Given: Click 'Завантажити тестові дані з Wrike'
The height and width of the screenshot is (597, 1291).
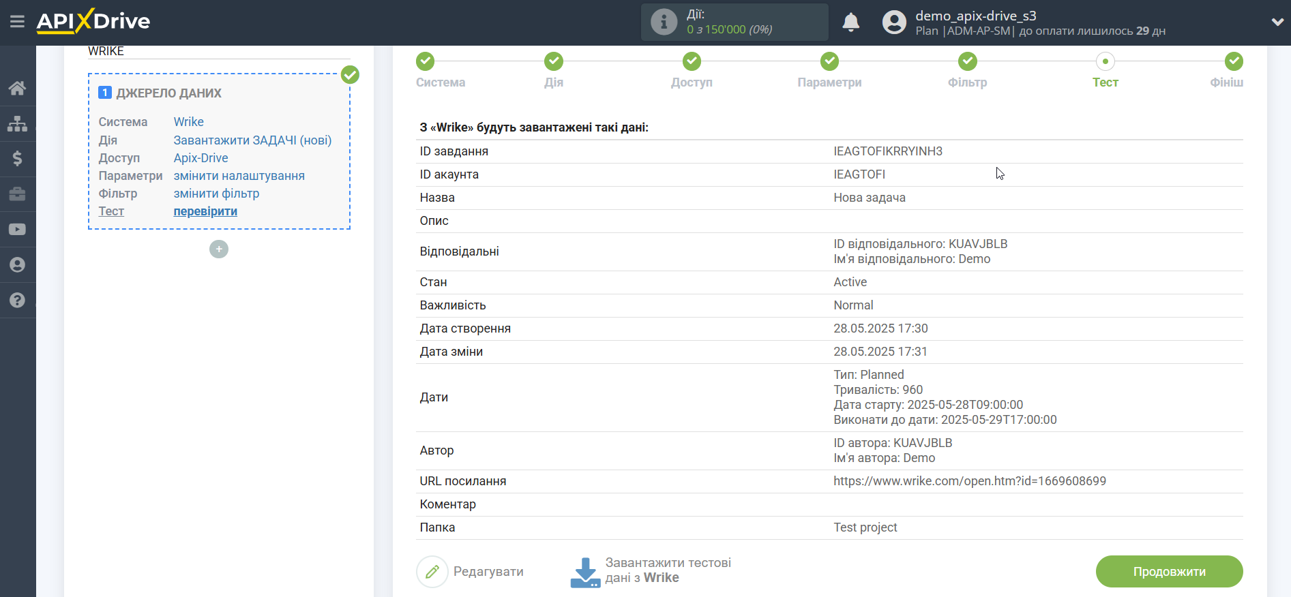Looking at the screenshot, I should click(x=668, y=570).
